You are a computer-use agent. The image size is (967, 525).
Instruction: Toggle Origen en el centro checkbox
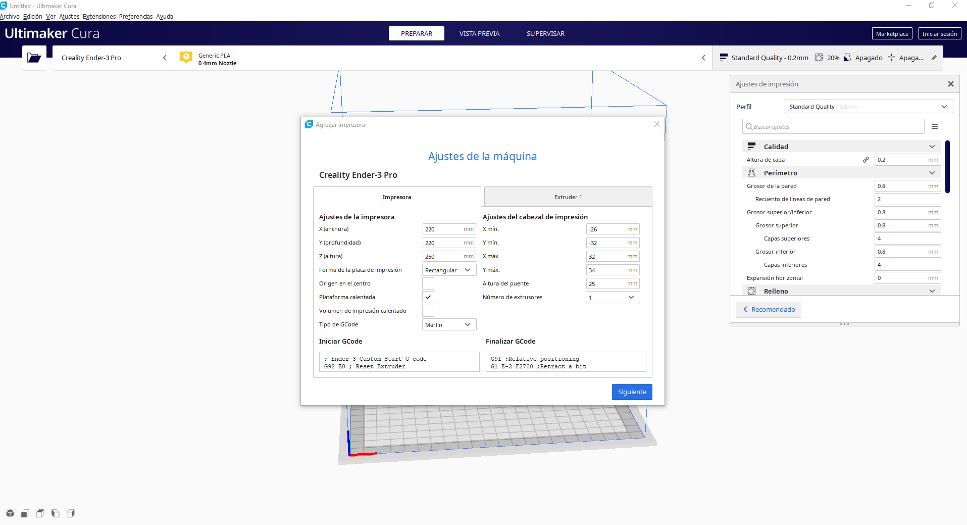coord(428,283)
